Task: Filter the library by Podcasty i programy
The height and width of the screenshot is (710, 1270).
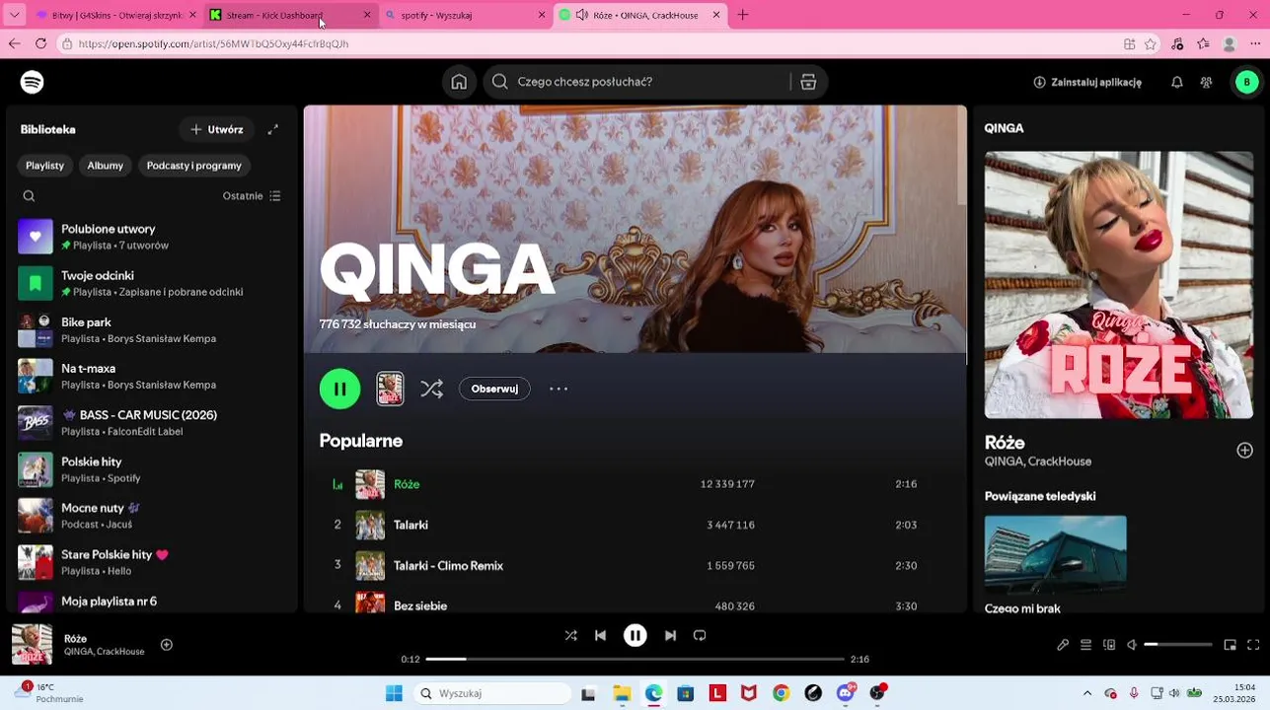Action: click(x=194, y=166)
